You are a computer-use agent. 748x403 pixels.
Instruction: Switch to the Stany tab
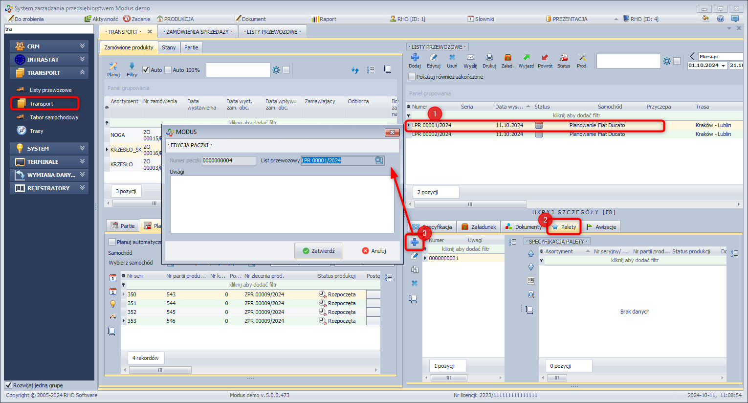pyautogui.click(x=169, y=47)
